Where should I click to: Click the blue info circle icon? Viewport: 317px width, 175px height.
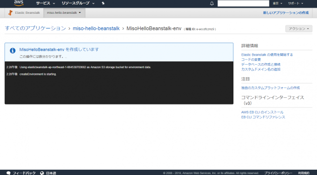12,50
